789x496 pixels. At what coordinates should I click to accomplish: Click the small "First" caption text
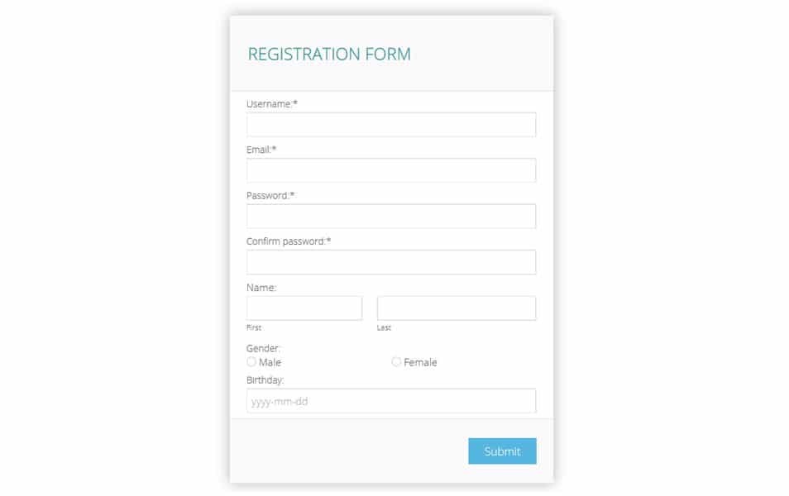point(254,328)
